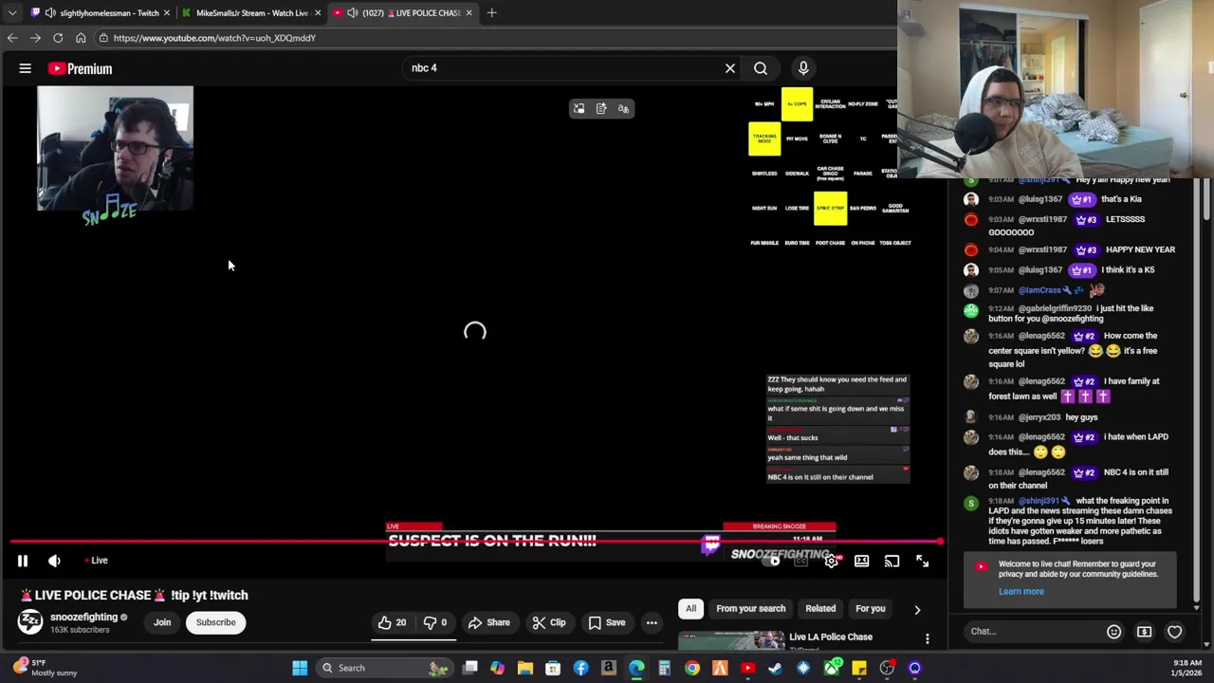Toggle closed captions CC button
This screenshot has height=683, width=1214.
pos(801,562)
